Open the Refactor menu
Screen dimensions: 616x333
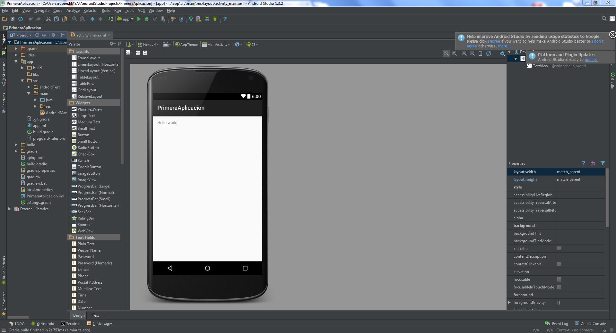tap(90, 11)
